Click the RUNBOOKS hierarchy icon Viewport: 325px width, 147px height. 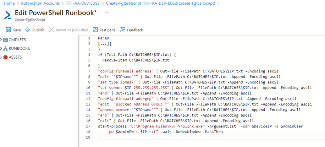point(5,48)
